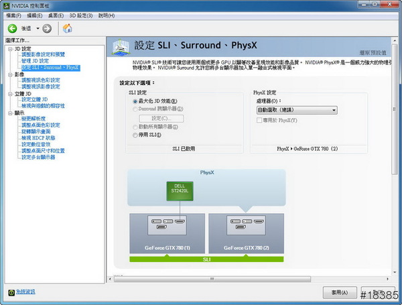Select 設定數位音效 in the tree

[x=36, y=144]
